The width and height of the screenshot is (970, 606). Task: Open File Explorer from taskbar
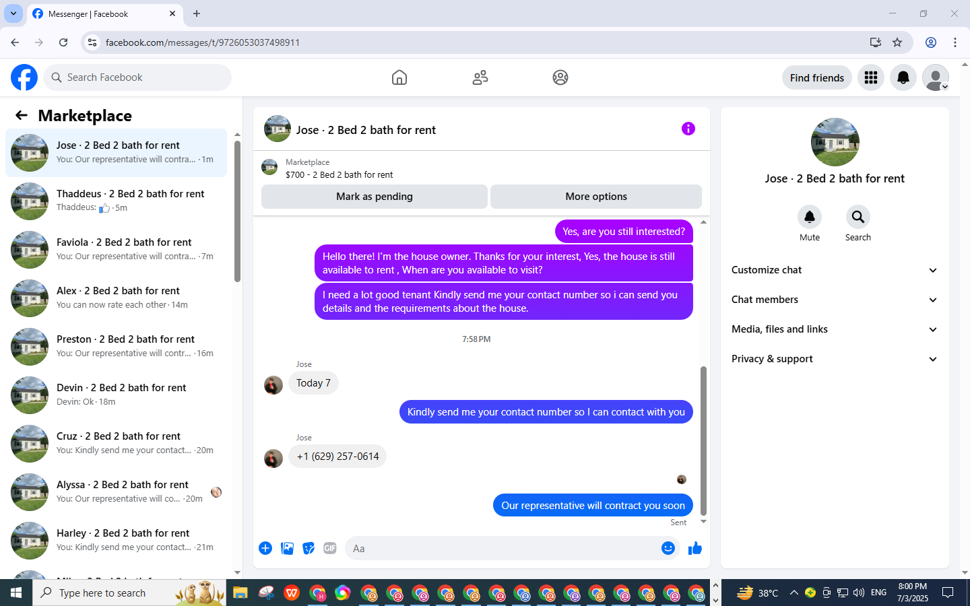[x=240, y=593]
